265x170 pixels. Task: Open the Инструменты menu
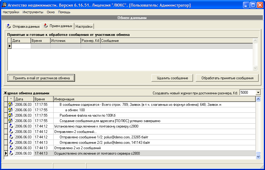coord(33,12)
